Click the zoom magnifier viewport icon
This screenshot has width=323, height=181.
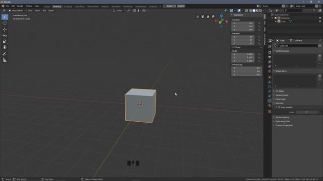213,17
